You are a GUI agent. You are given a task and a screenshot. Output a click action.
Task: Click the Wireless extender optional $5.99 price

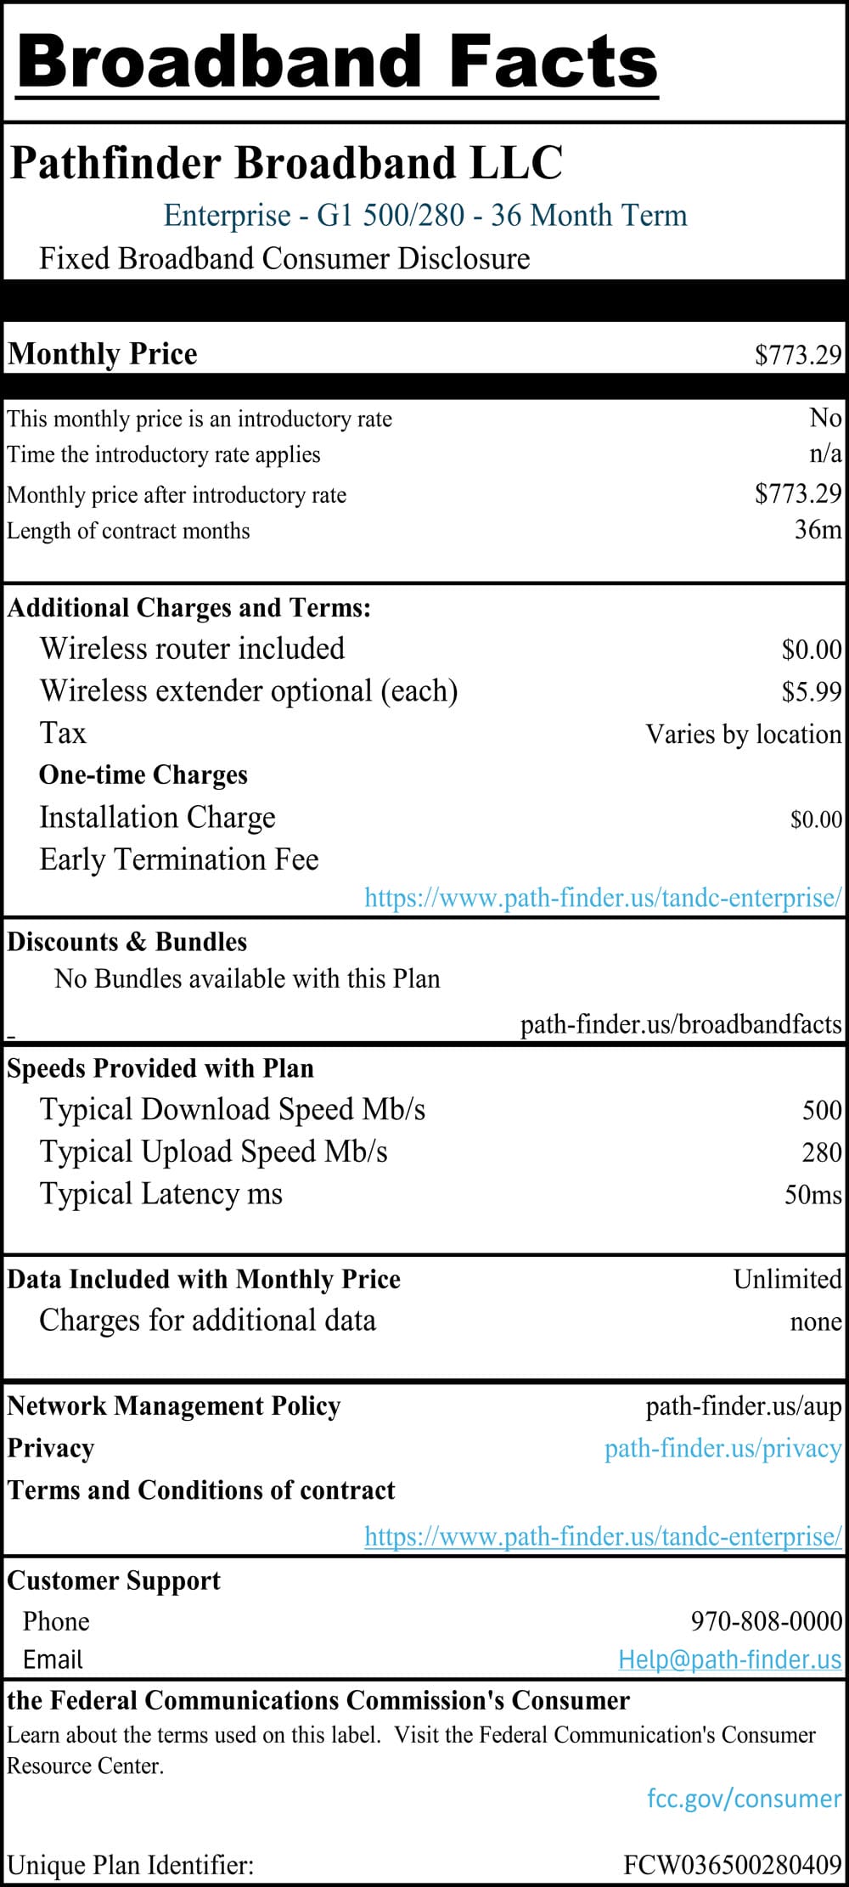811,692
